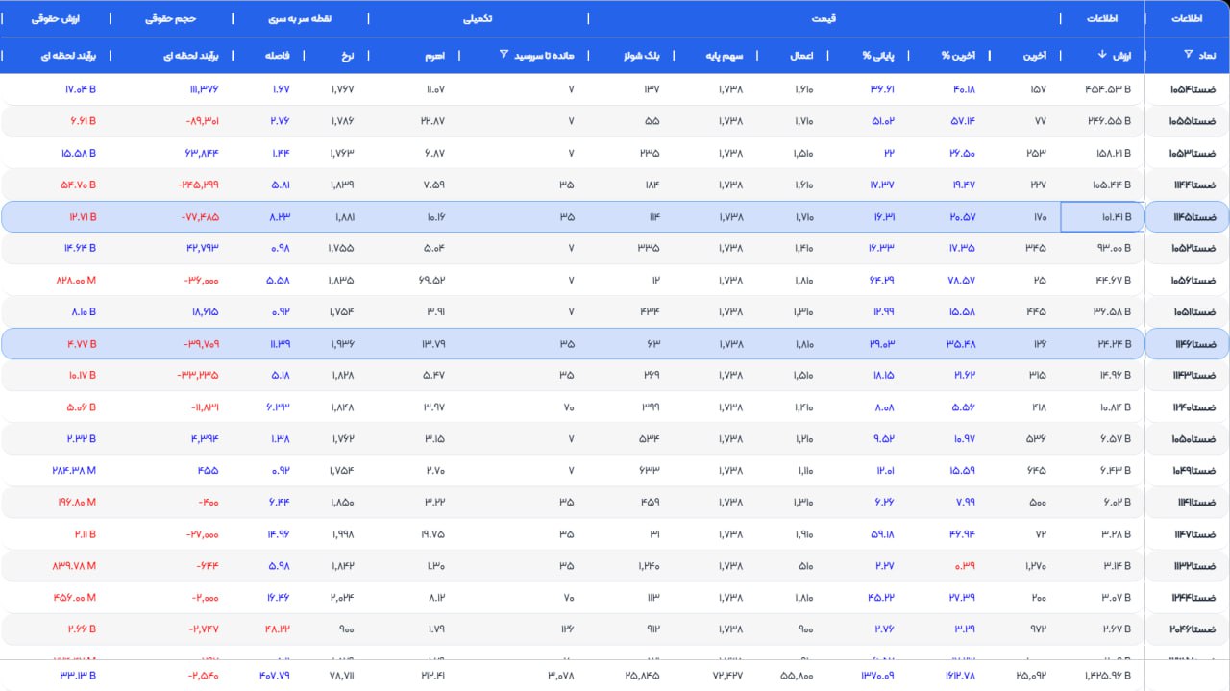Click the اهرم column header
Image resolution: width=1230 pixels, height=691 pixels.
coord(434,56)
